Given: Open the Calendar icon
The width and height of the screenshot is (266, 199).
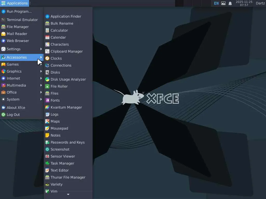Looking at the screenshot, I should point(47,37).
